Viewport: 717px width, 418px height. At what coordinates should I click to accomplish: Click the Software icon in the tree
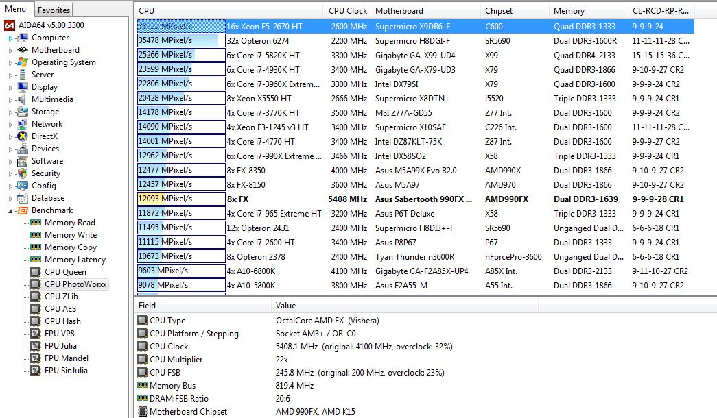[x=23, y=161]
